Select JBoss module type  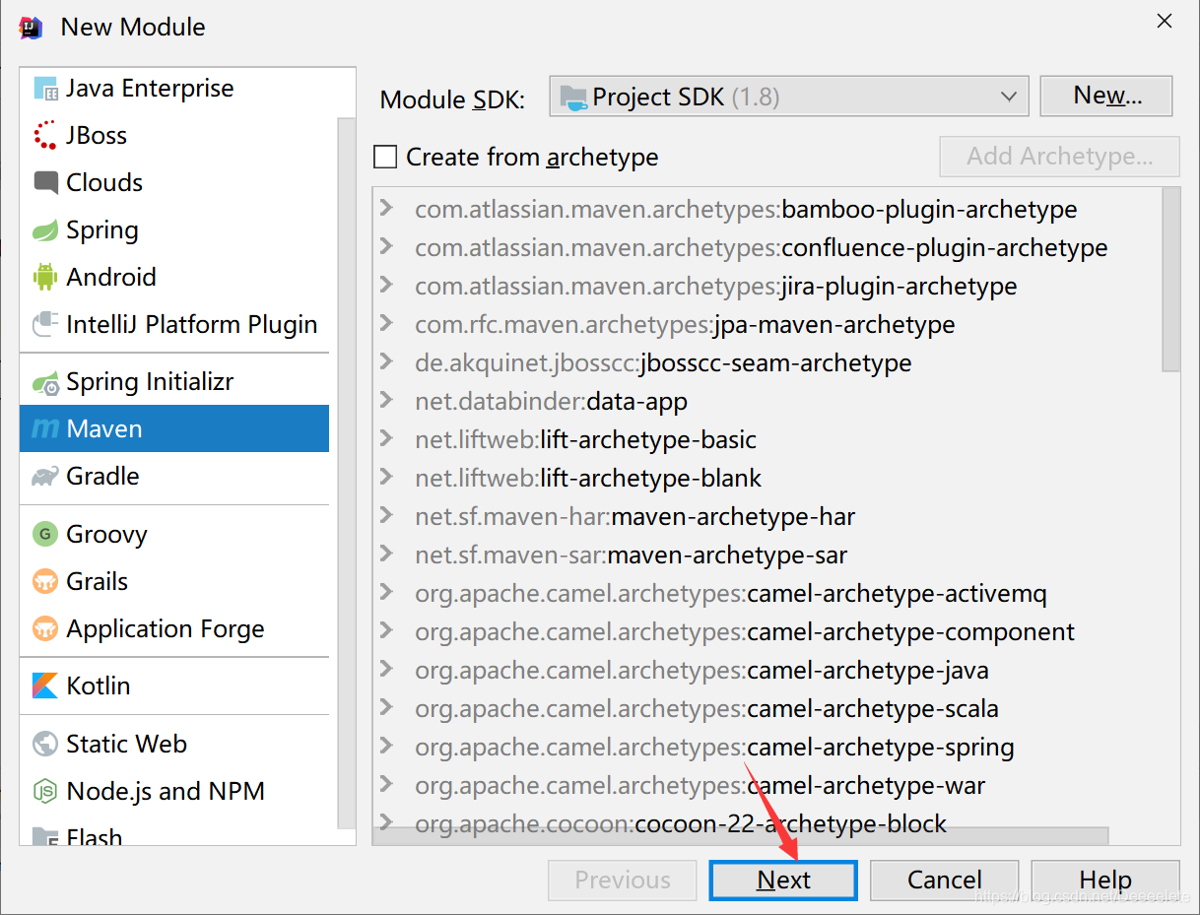pyautogui.click(x=174, y=136)
